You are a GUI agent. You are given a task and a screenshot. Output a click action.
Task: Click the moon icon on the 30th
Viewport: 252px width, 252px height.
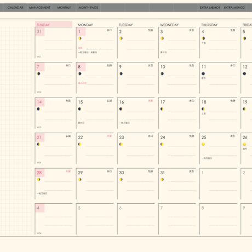click(x=121, y=180)
